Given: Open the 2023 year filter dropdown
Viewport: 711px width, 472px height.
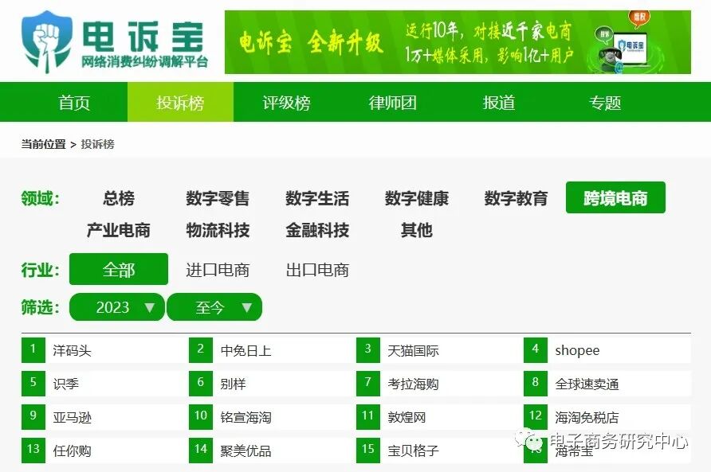Looking at the screenshot, I should (x=116, y=307).
